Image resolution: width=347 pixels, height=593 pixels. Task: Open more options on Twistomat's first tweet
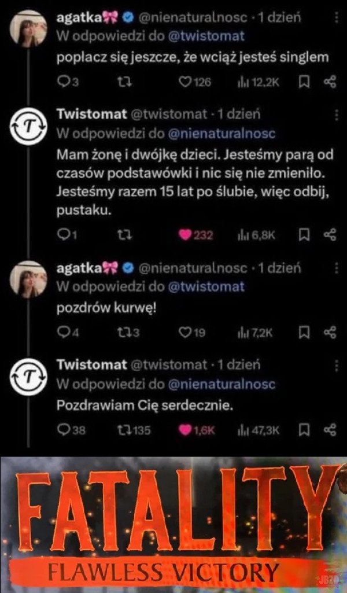tap(337, 115)
